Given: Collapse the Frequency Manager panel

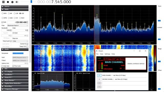Looking at the screenshot, I should click(x=15, y=89).
